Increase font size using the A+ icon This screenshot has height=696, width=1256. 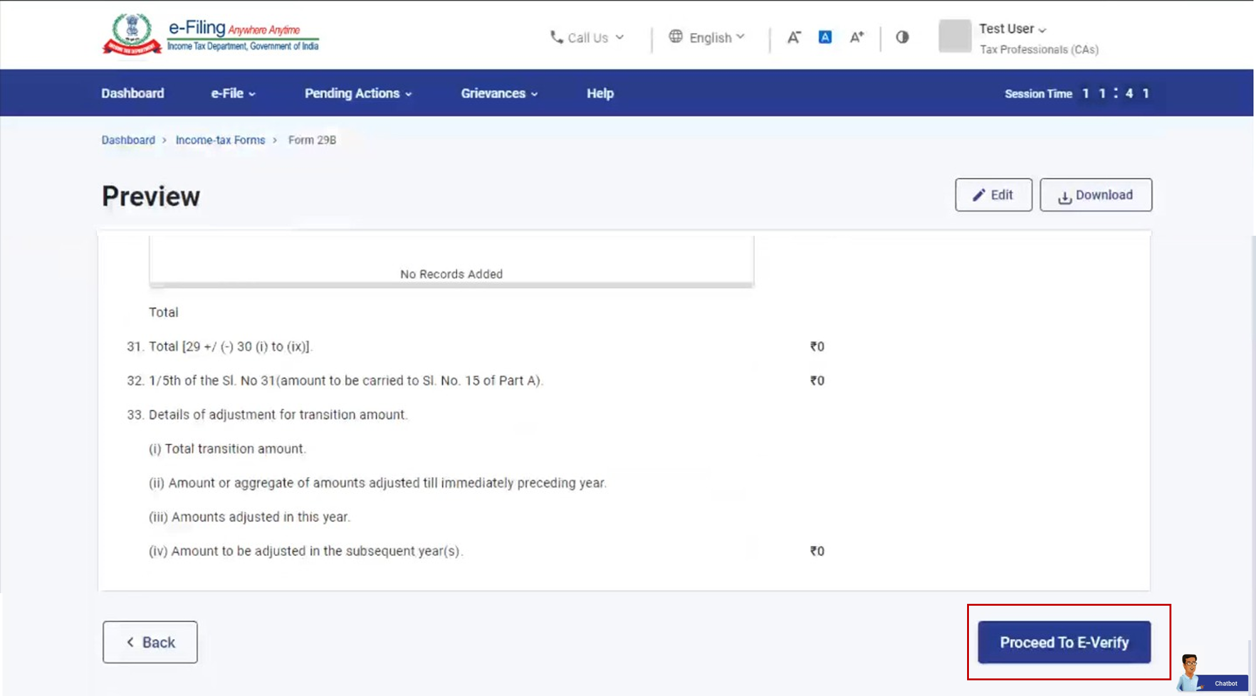click(x=856, y=37)
